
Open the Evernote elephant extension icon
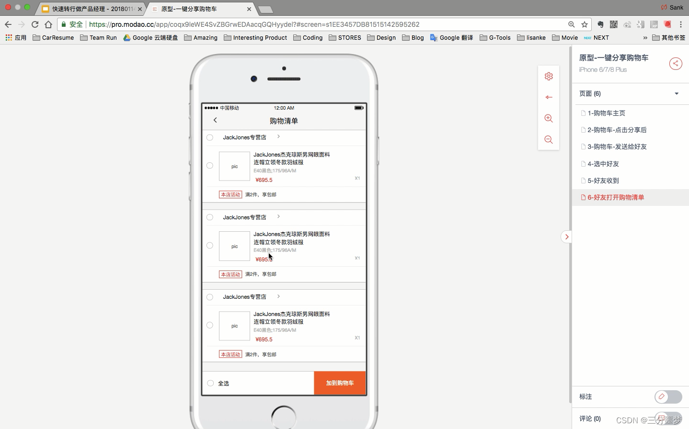[600, 24]
